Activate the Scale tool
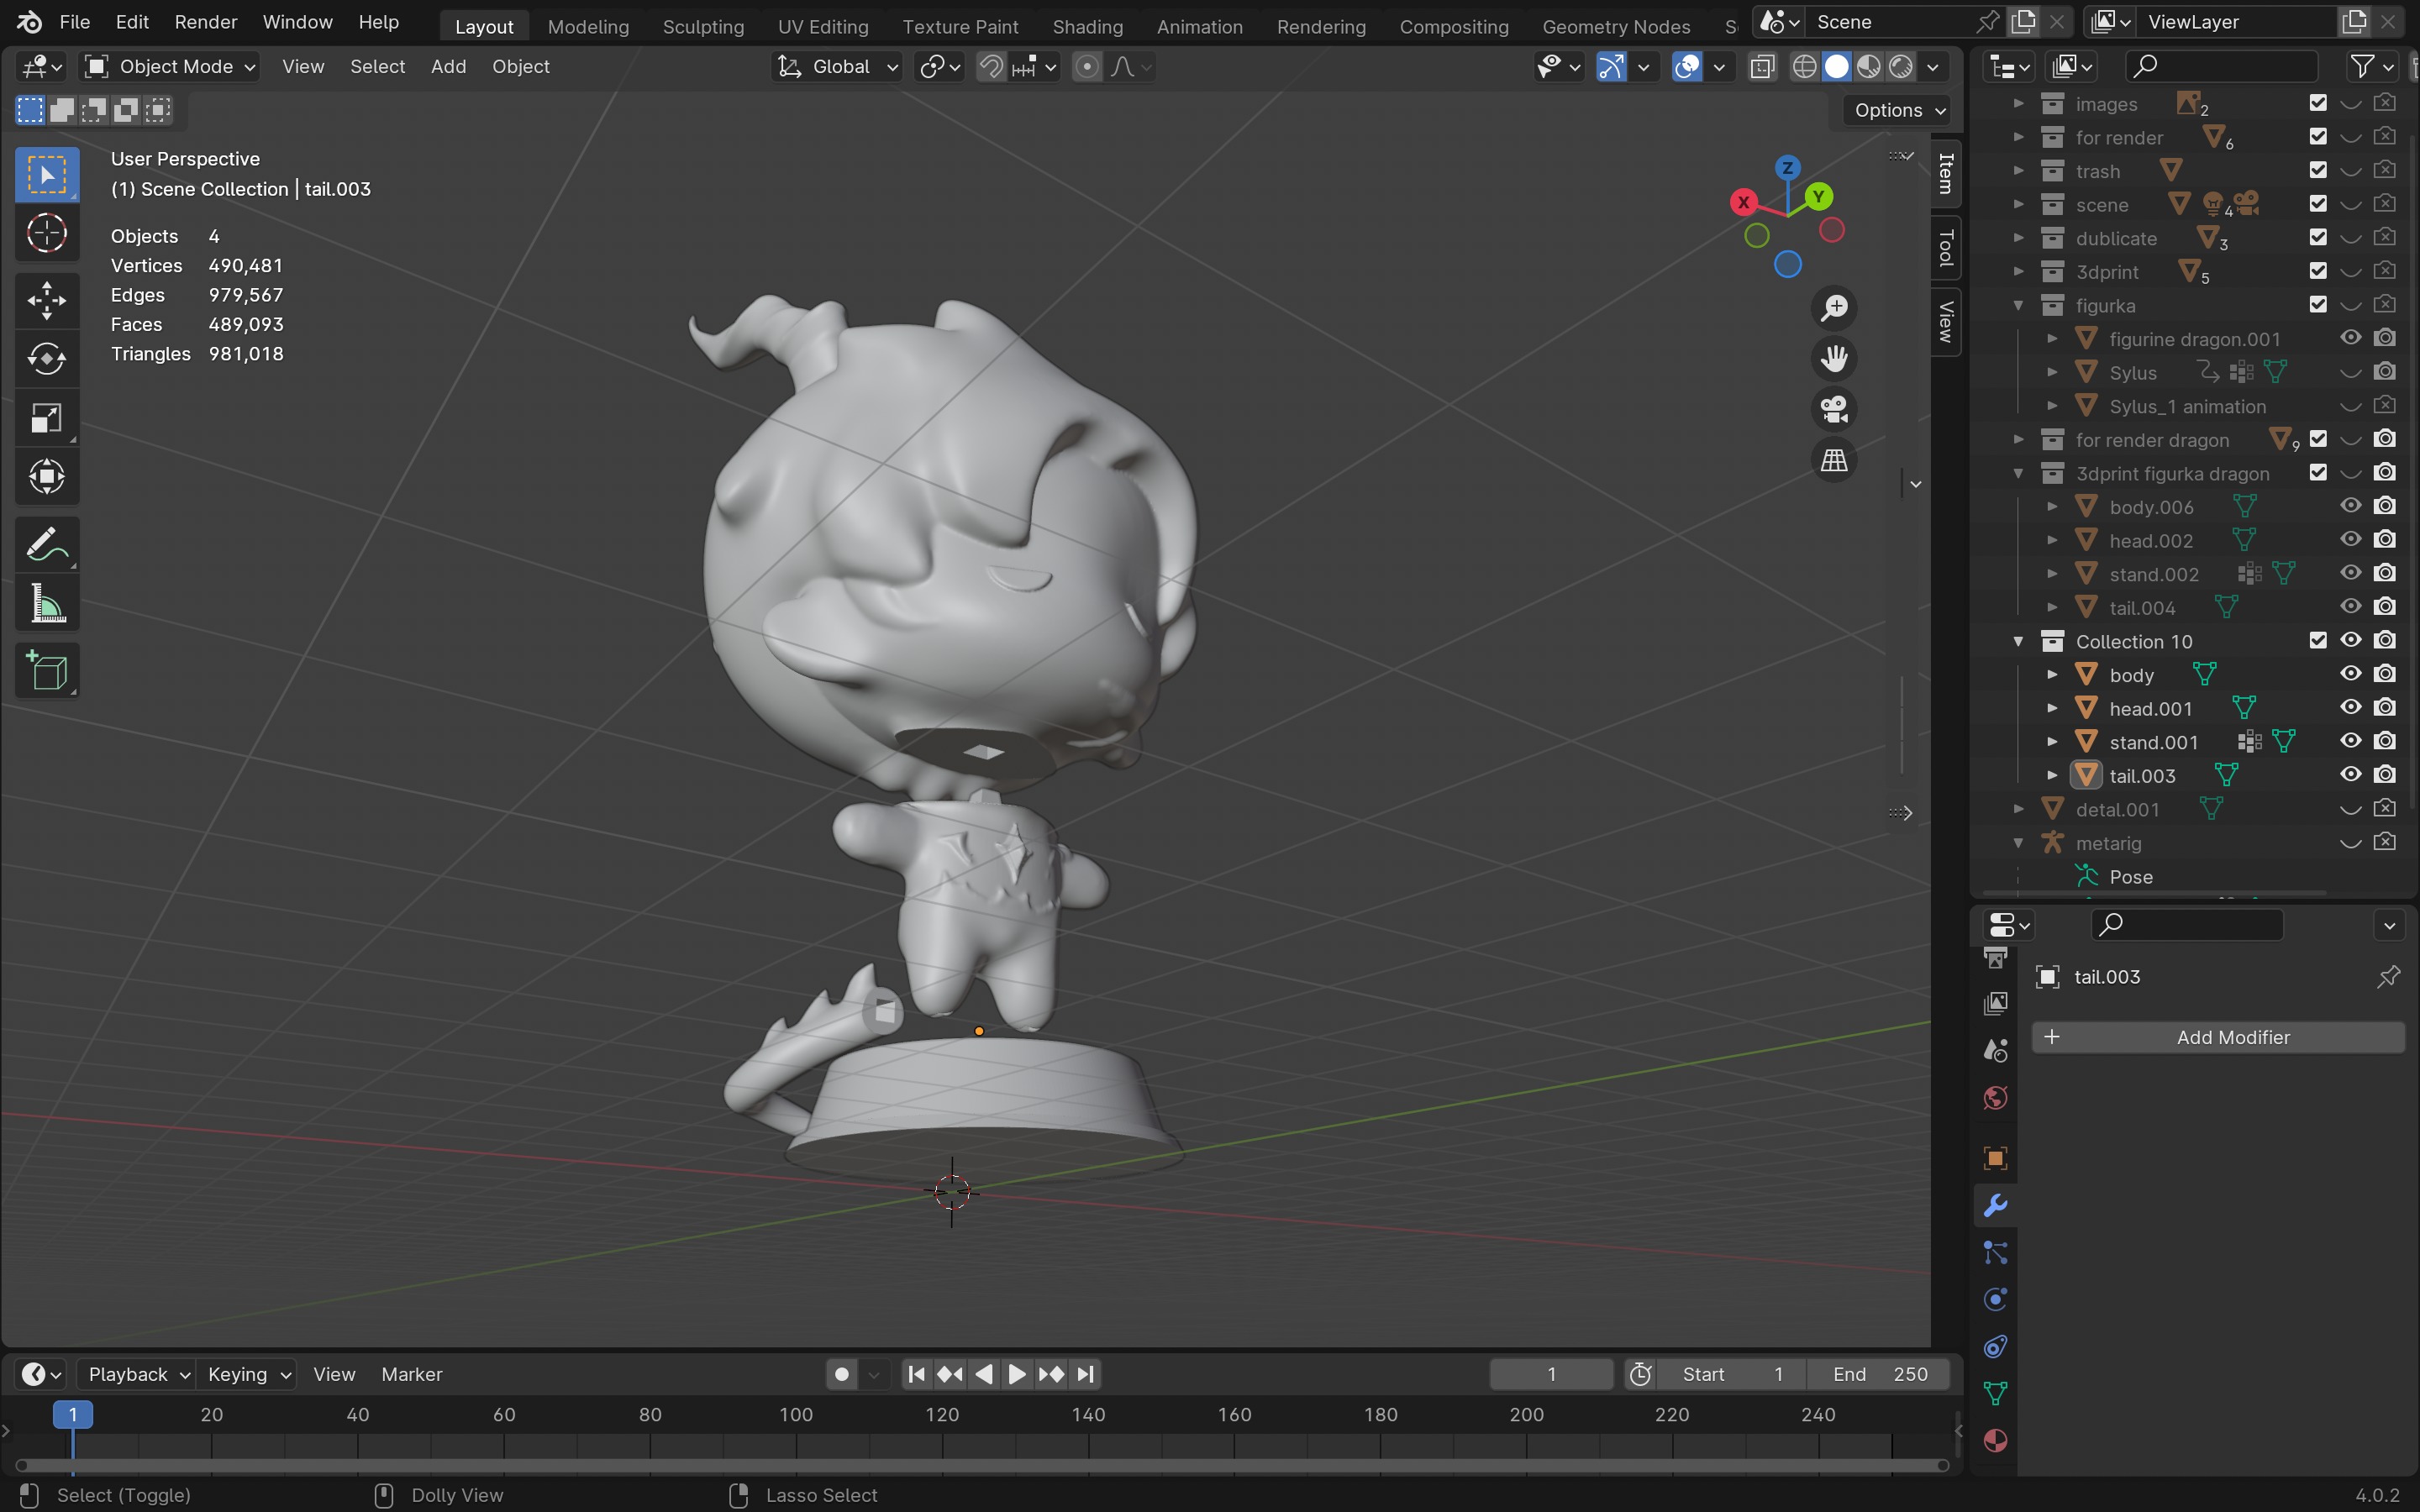Image resolution: width=2420 pixels, height=1512 pixels. (x=46, y=418)
